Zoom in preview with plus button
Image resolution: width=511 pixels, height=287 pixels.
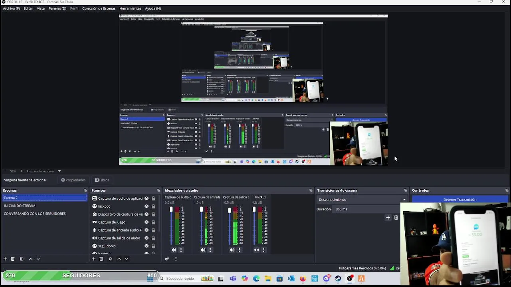tap(22, 171)
